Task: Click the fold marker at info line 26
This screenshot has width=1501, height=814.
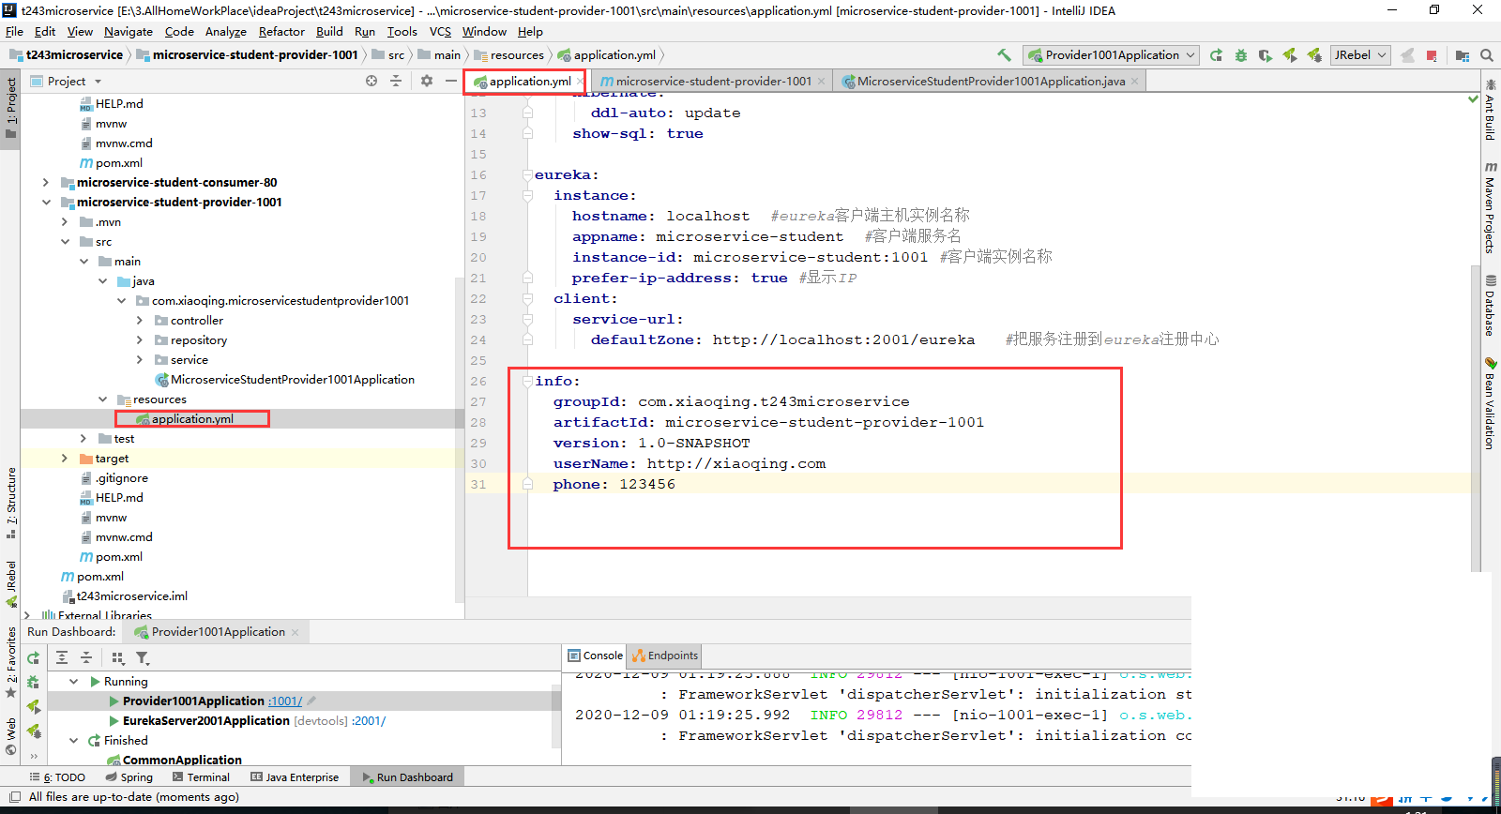Action: click(527, 382)
